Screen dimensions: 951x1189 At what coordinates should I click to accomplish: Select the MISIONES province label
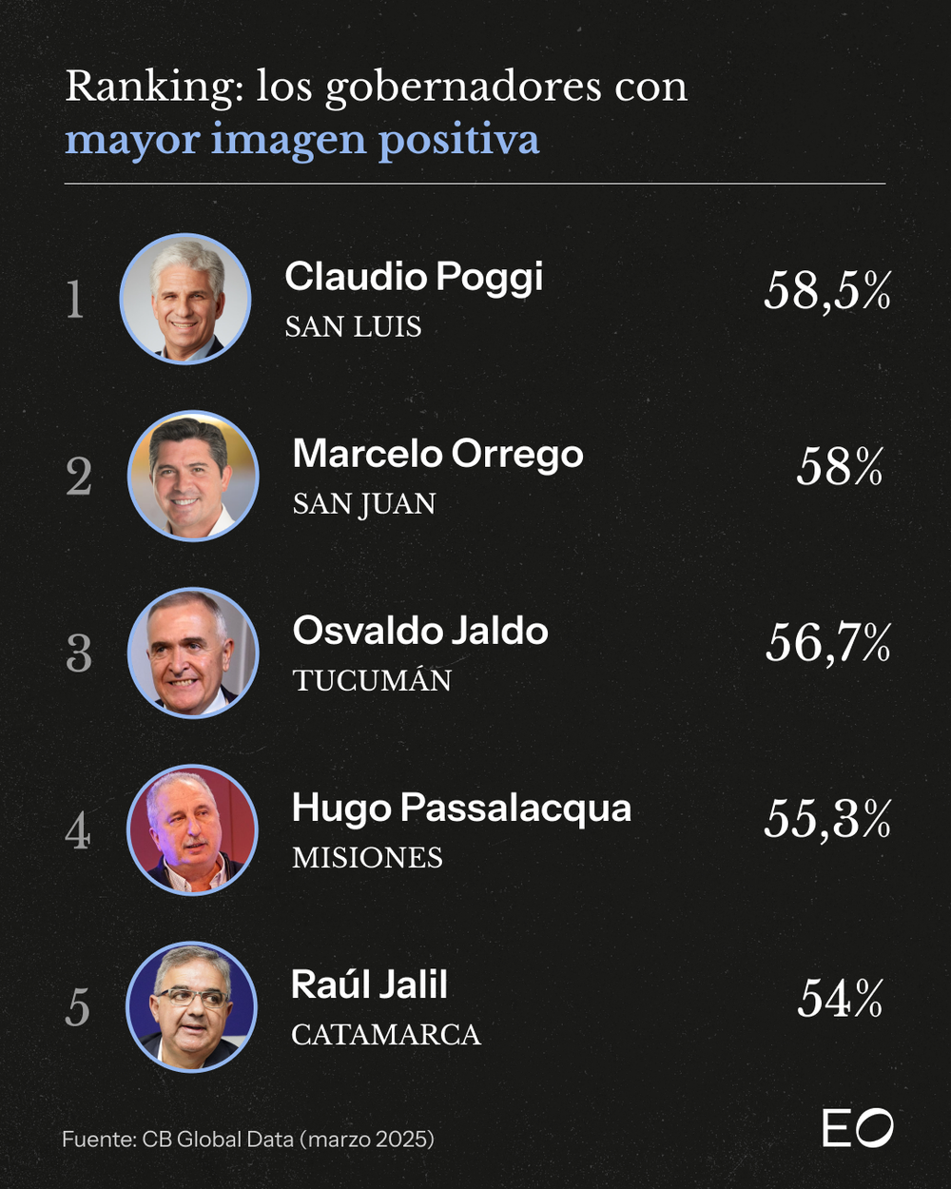tap(367, 858)
